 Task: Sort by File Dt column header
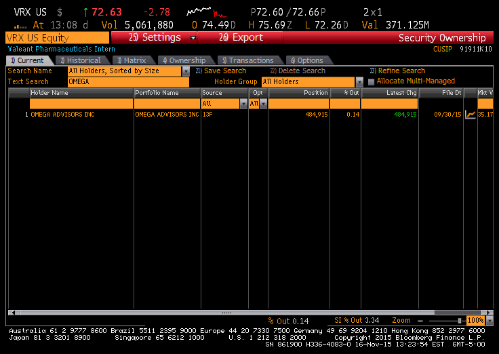[x=441, y=93]
